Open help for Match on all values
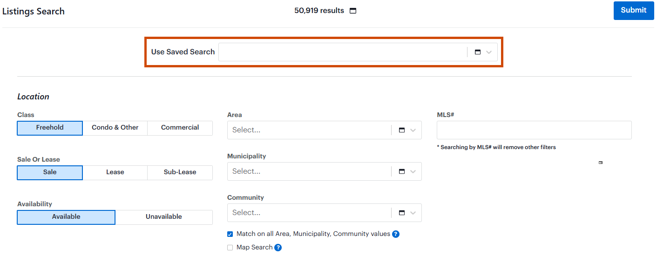 pos(396,234)
